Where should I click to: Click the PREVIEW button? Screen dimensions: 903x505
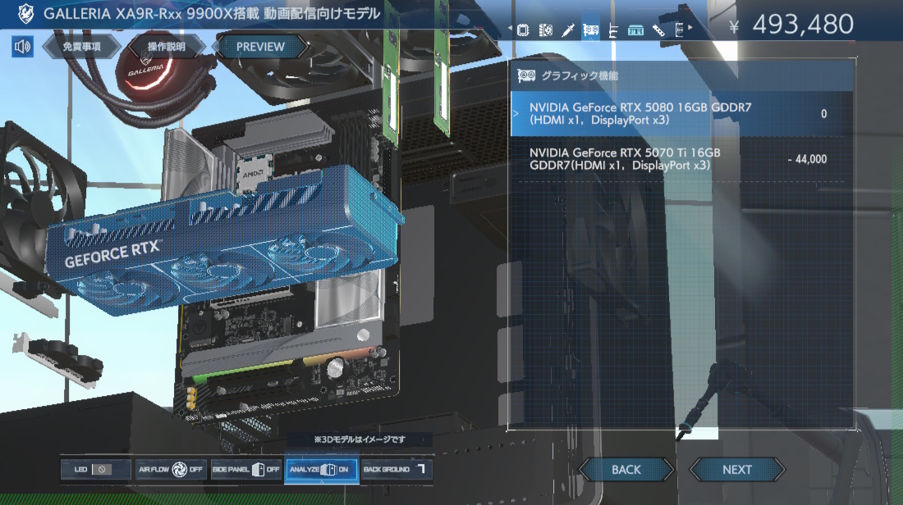[x=260, y=47]
